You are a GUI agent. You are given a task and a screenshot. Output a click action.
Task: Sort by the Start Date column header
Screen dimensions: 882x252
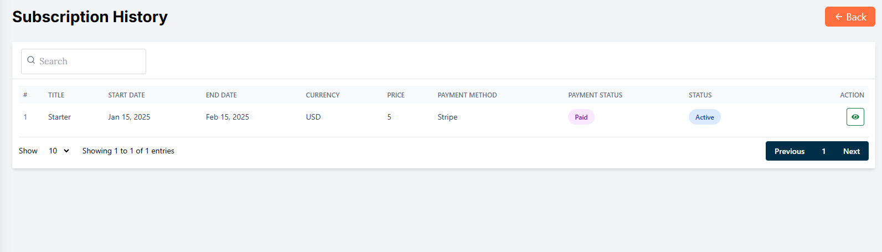126,95
